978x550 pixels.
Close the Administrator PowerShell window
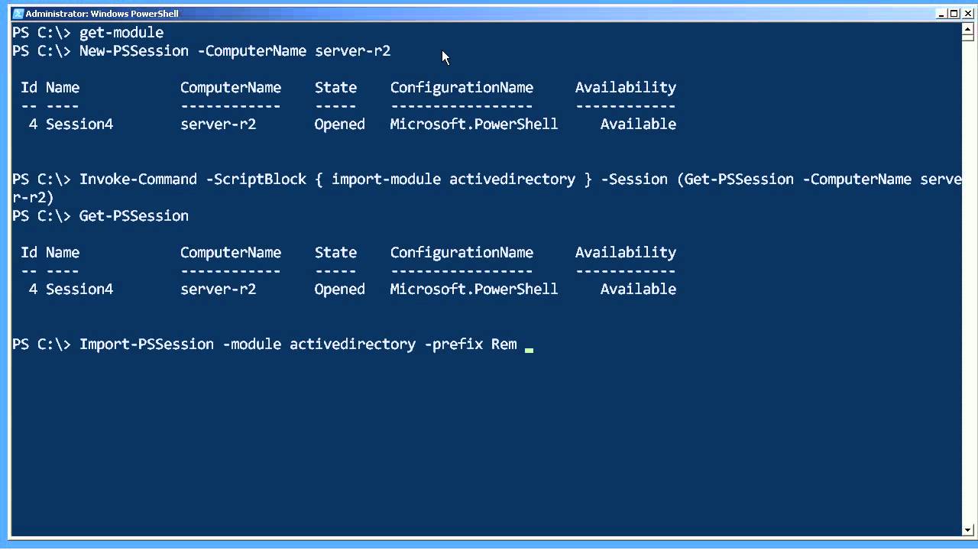966,14
